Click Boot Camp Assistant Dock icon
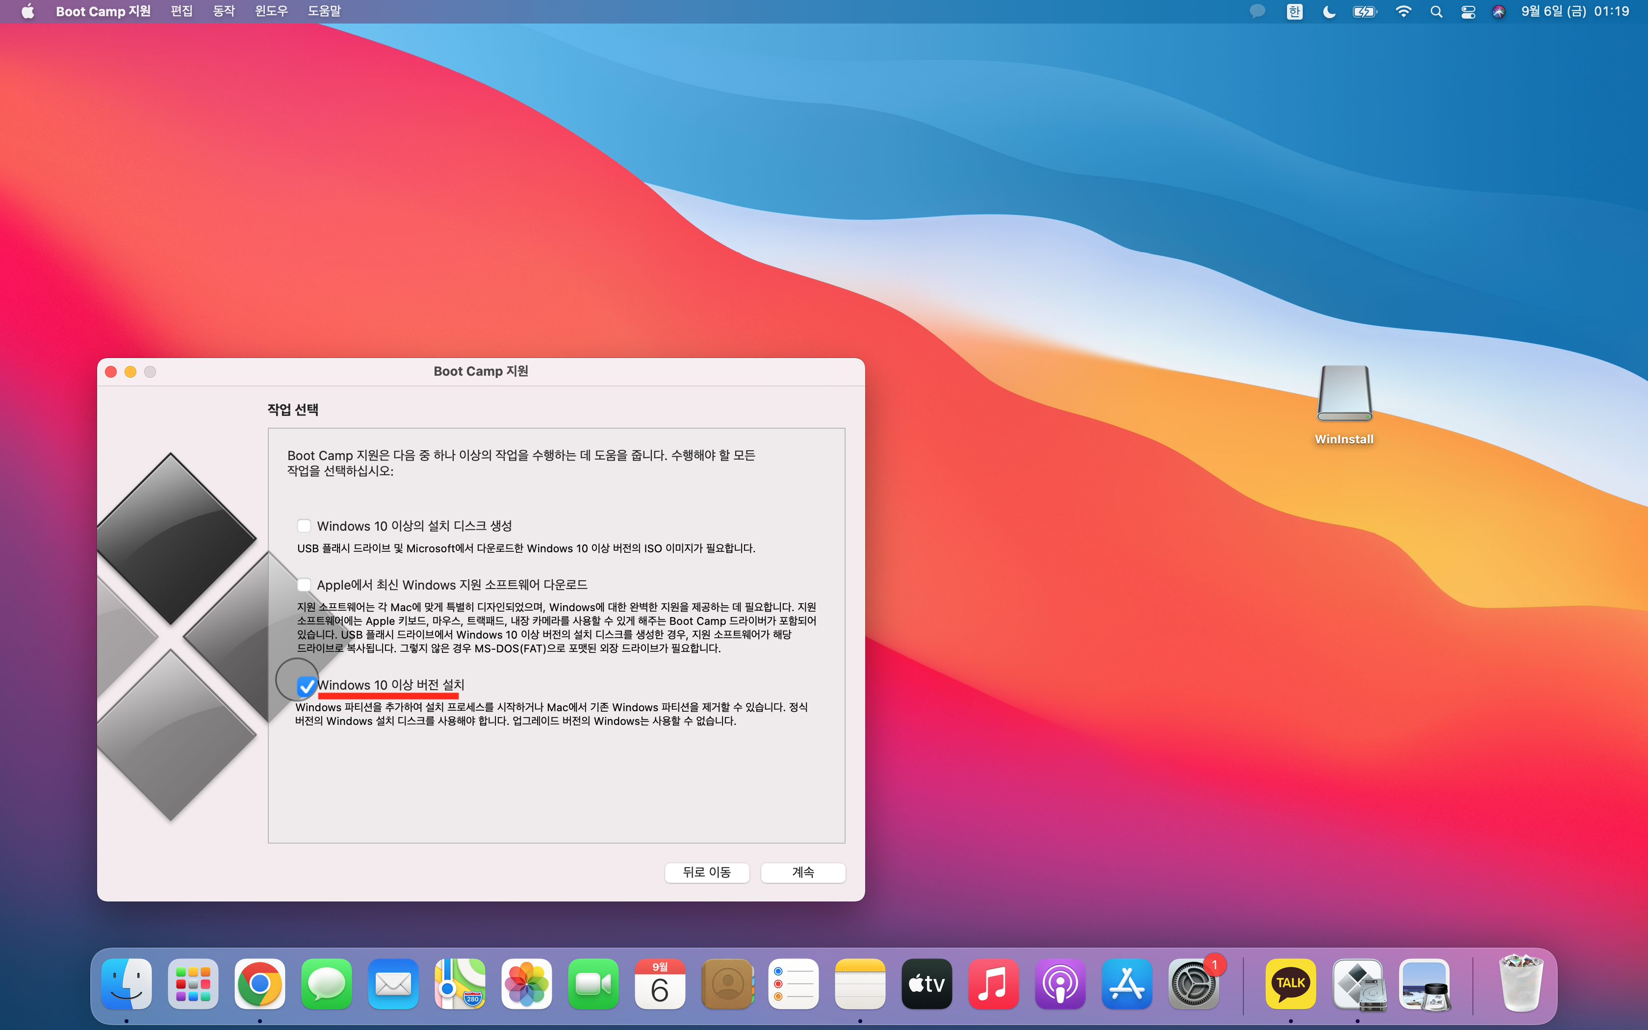The image size is (1648, 1030). pos(1358,984)
